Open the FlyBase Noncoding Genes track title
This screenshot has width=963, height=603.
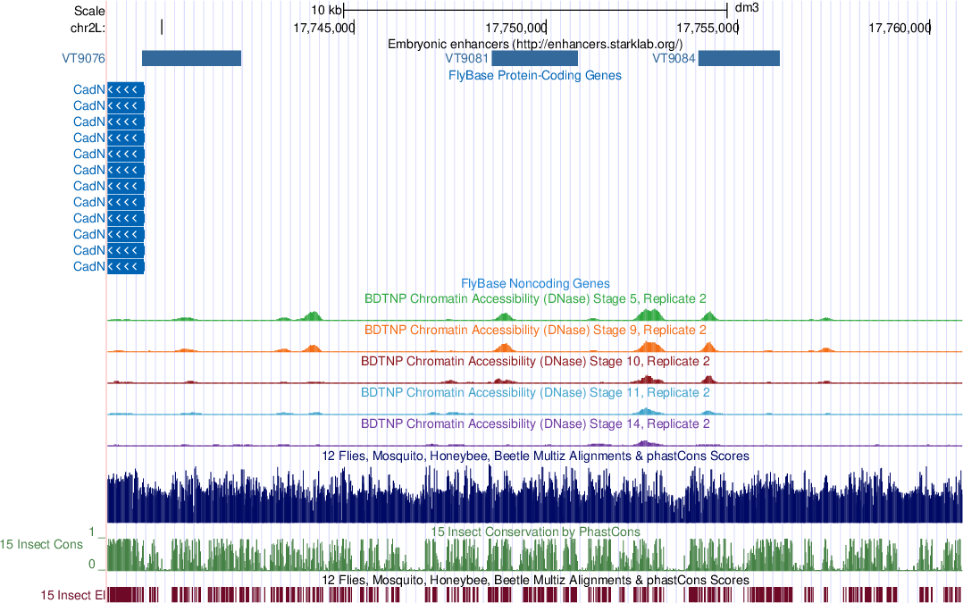tap(535, 283)
